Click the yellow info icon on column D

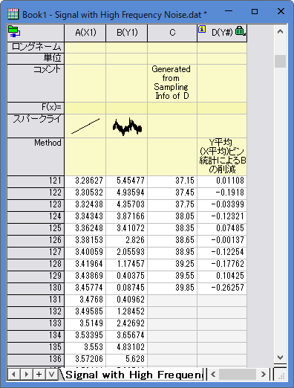tap(202, 29)
